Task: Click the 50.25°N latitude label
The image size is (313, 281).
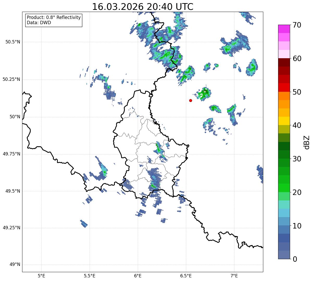Action: [x=11, y=79]
